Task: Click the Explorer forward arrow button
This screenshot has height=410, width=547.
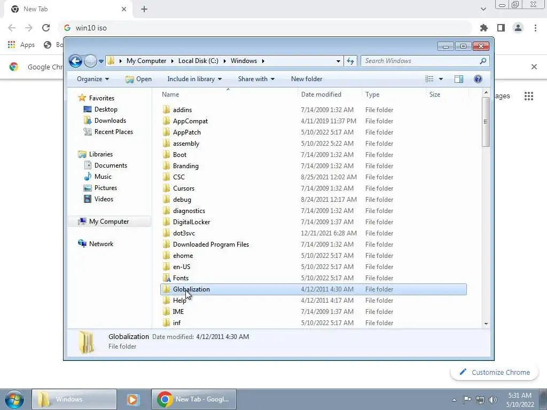Action: (x=90, y=61)
